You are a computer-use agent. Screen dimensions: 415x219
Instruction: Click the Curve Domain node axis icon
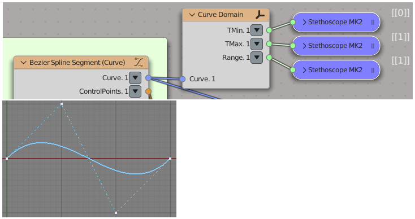point(260,15)
